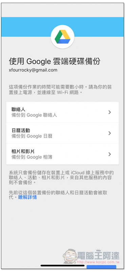Tap the iCloud backup notice paragraph
Image resolution: width=125 pixels, height=272 pixels.
click(61, 177)
